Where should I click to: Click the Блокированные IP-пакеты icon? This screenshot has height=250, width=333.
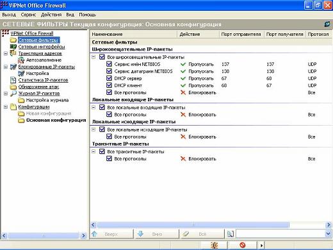coord(13,67)
